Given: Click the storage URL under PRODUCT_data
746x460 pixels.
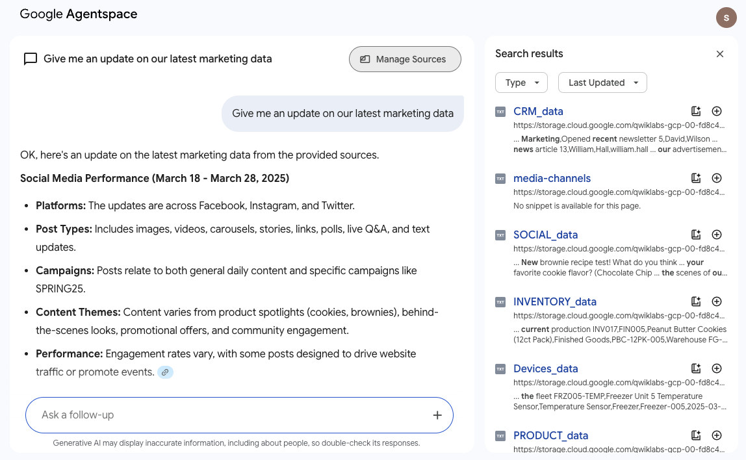Looking at the screenshot, I should (619, 449).
